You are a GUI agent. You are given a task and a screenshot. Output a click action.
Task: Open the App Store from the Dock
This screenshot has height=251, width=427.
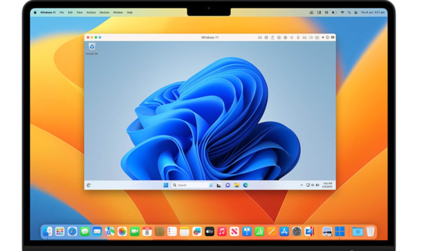tap(284, 232)
